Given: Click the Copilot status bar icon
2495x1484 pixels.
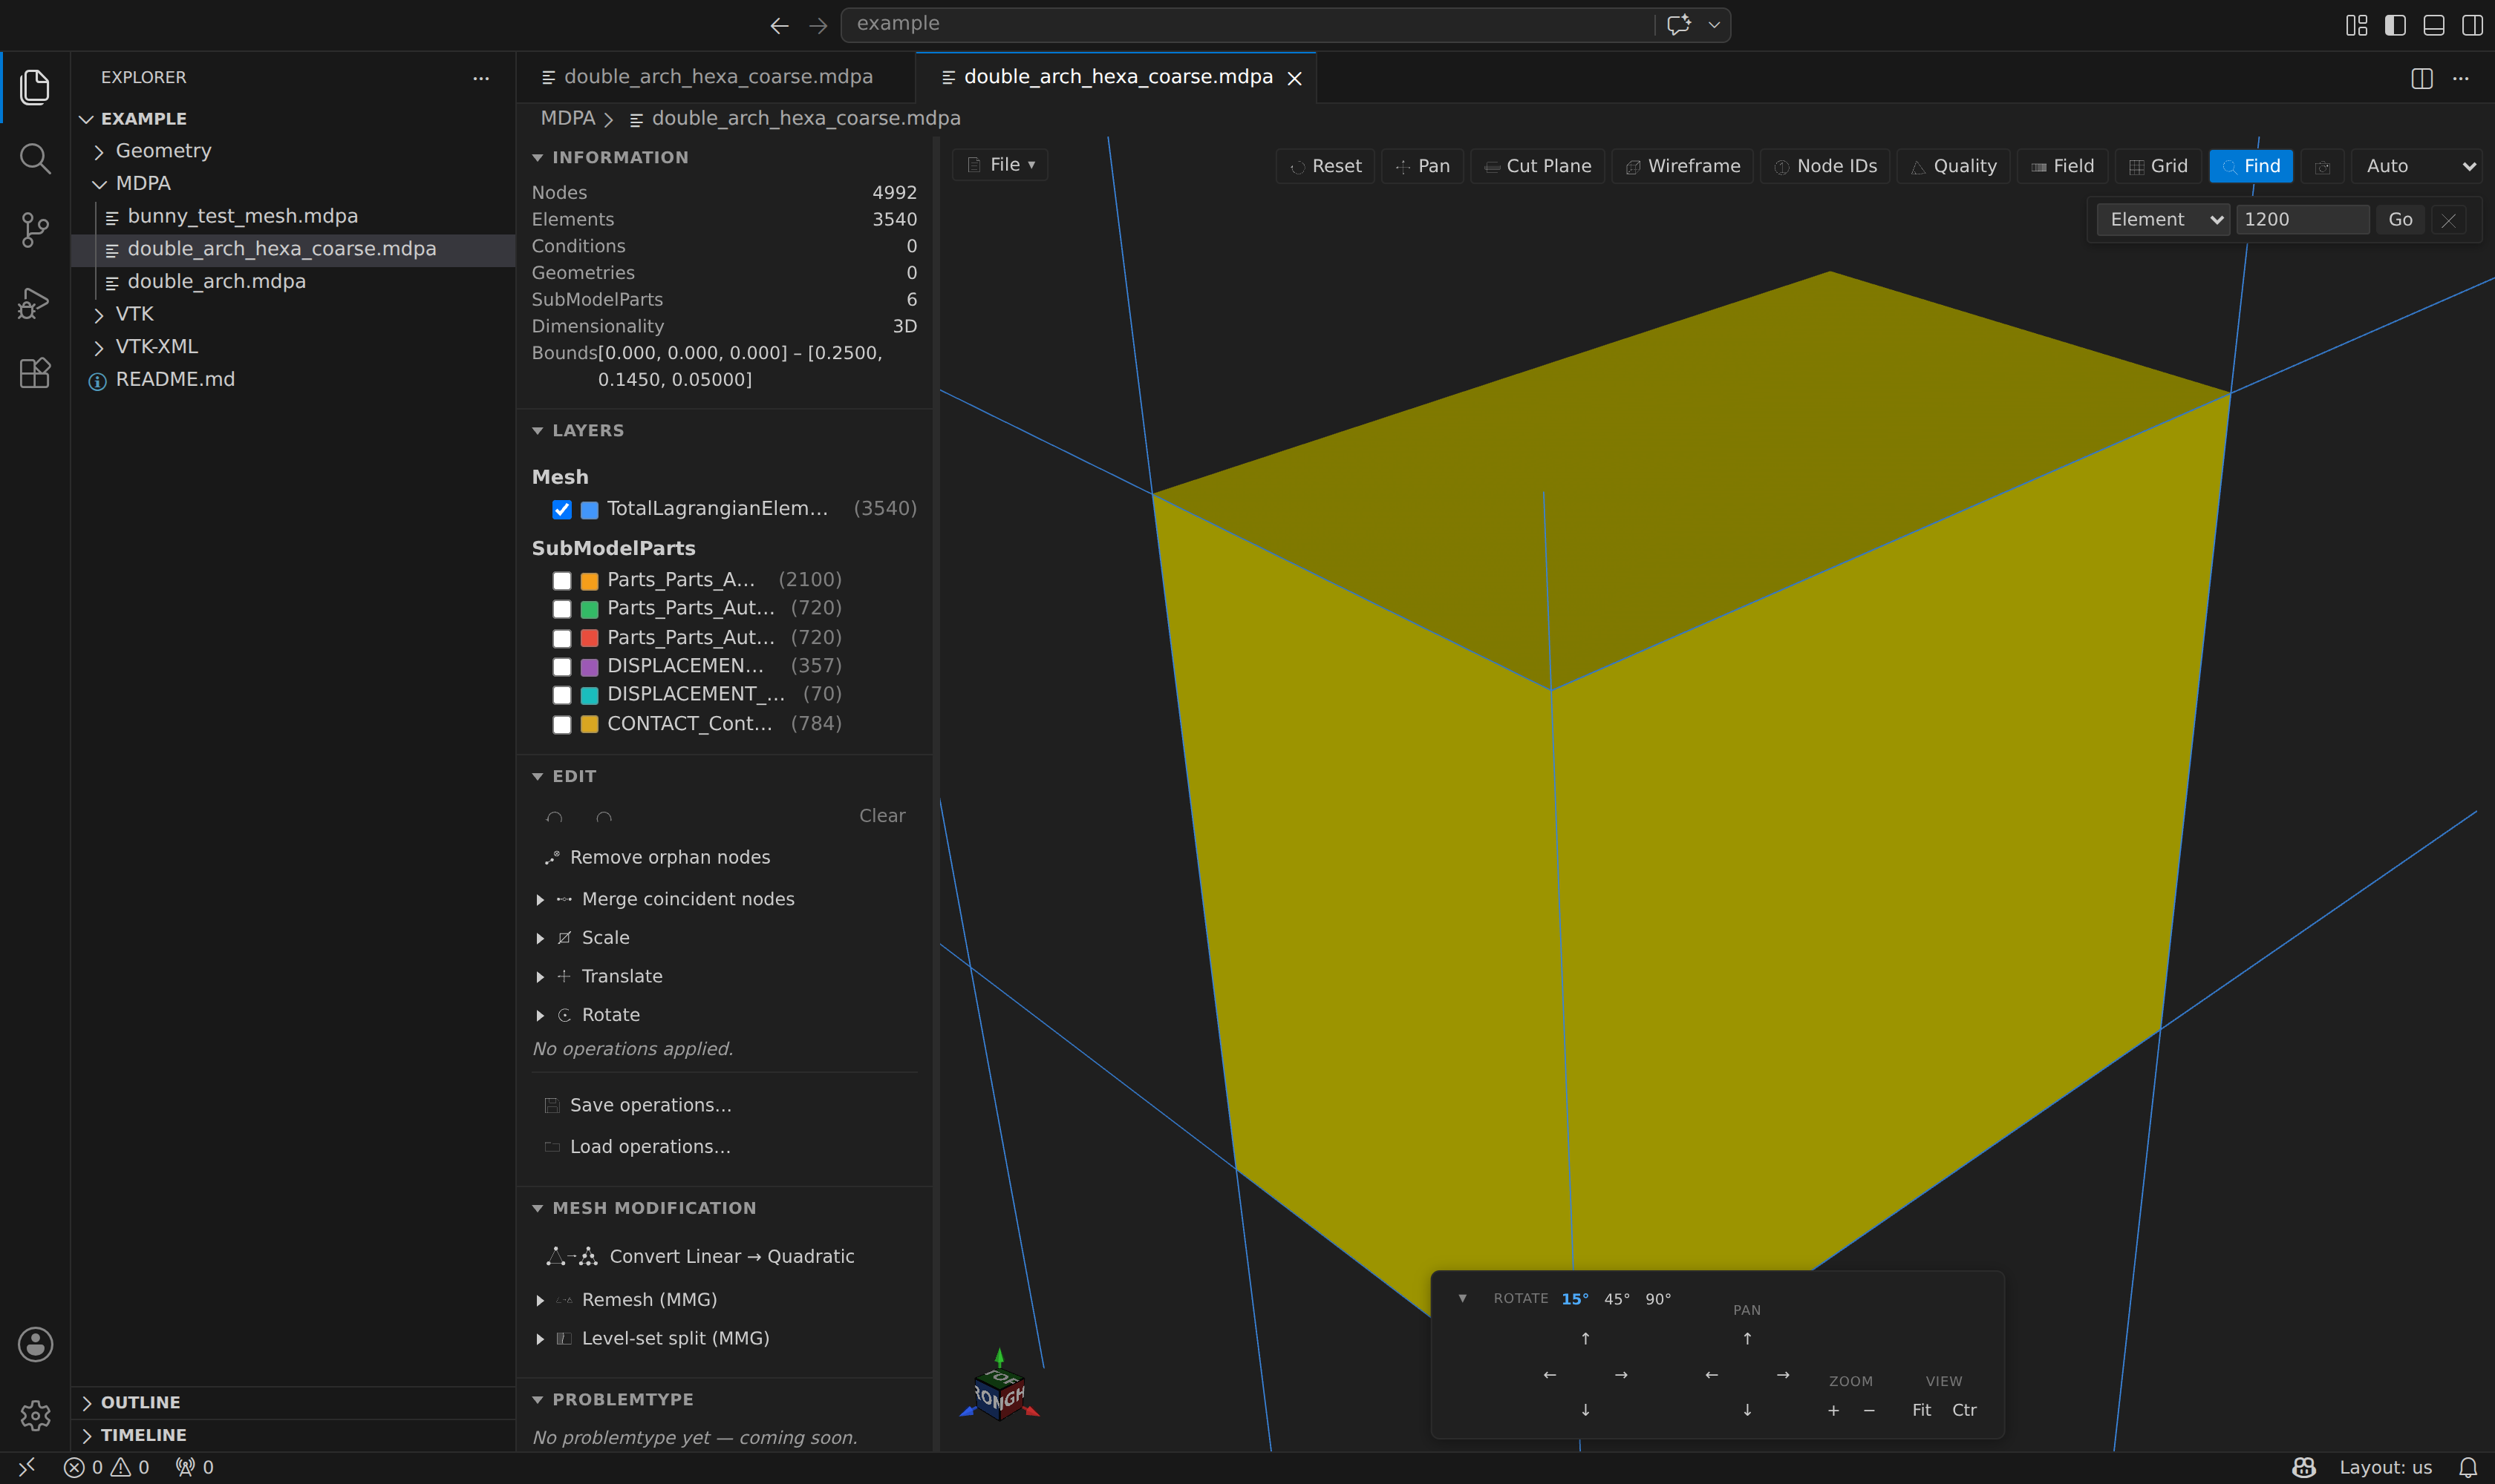Looking at the screenshot, I should pos(2305,1467).
